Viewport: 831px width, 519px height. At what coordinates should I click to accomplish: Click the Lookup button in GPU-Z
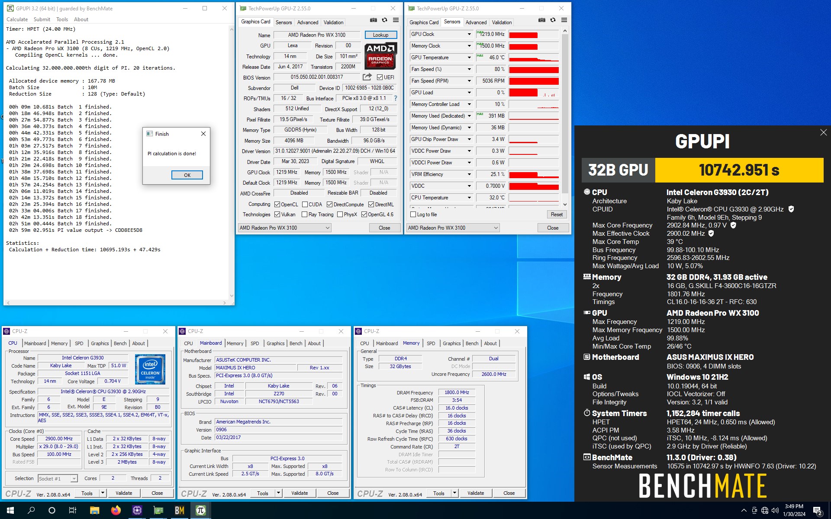380,35
